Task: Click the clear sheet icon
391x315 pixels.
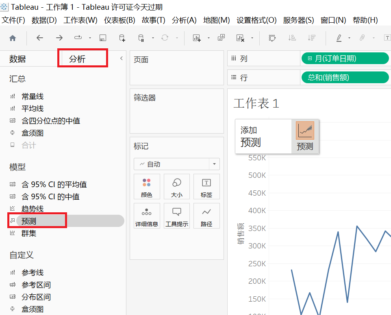Action: tap(240, 38)
